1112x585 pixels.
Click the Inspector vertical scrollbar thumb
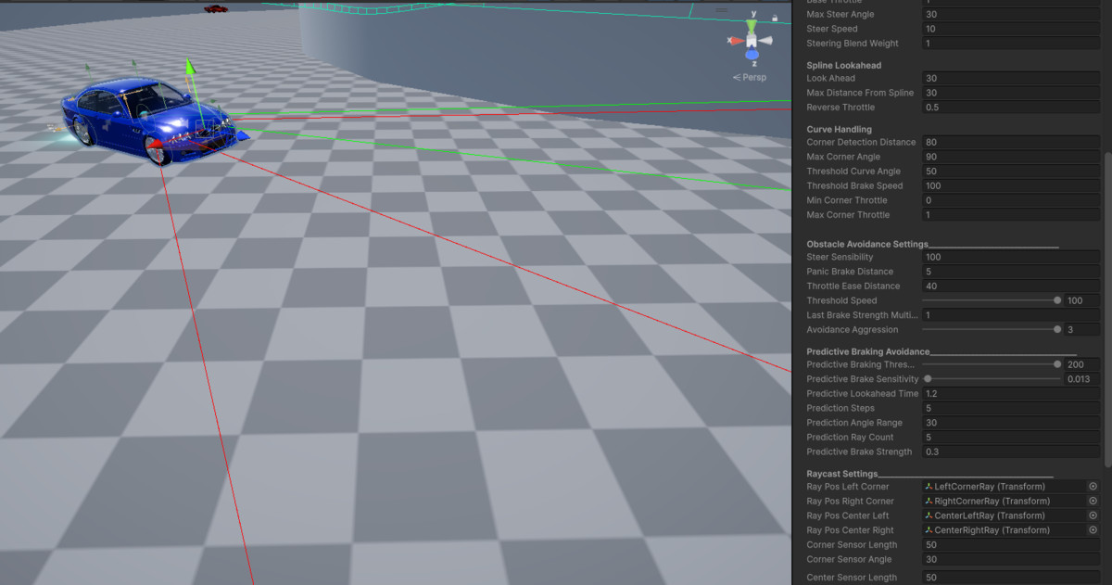pyautogui.click(x=1107, y=311)
